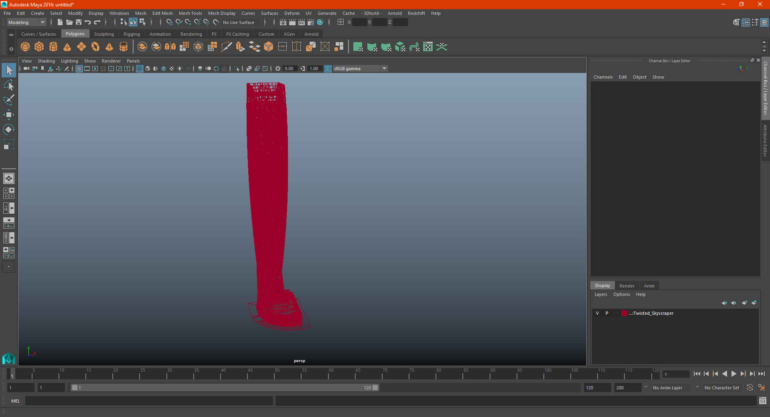Create a polygon torus from the shelf
The width and height of the screenshot is (770, 417).
click(x=95, y=47)
